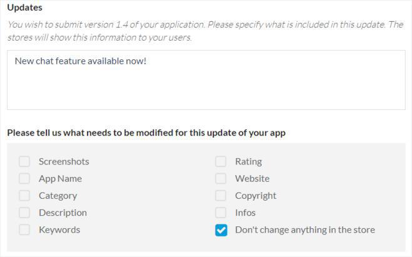Enable the Website checkbox
The image size is (412, 257).
(x=221, y=178)
